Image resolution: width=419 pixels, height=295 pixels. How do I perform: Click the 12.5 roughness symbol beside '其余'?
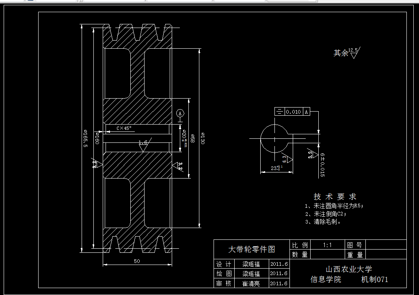[354, 53]
